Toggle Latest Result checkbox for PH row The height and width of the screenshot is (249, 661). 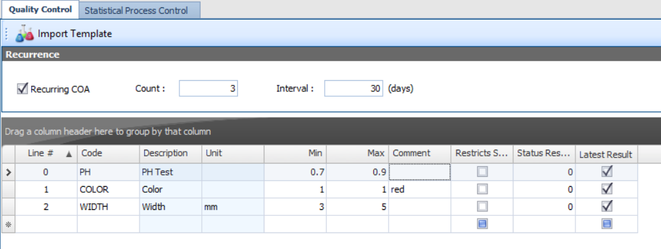(607, 172)
